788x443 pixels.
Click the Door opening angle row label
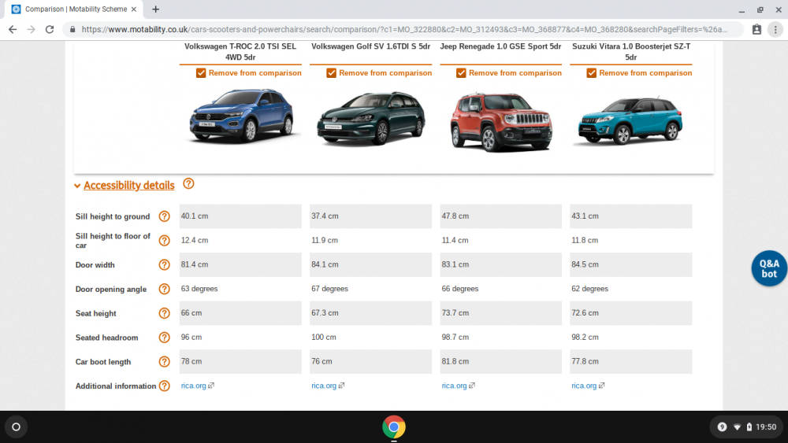[x=111, y=289]
